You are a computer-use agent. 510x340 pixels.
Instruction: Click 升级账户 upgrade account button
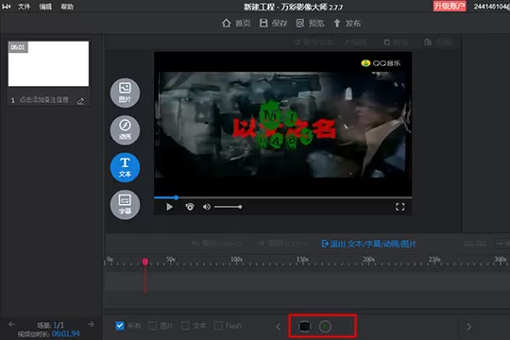click(x=450, y=7)
